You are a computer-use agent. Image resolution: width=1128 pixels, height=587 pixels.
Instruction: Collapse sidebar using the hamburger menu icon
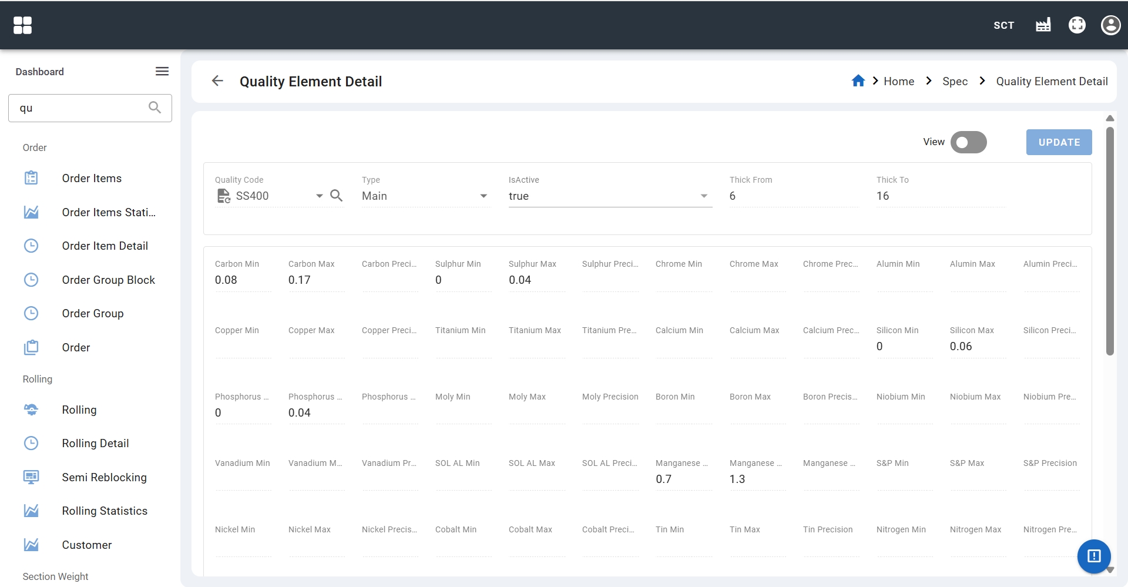(162, 72)
